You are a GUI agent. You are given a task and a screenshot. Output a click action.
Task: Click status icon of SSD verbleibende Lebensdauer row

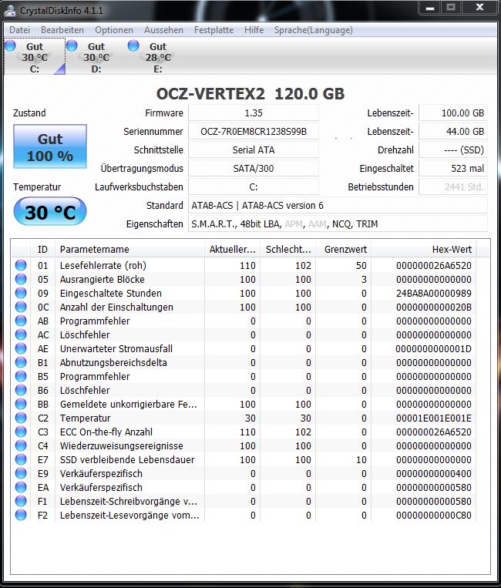click(21, 459)
